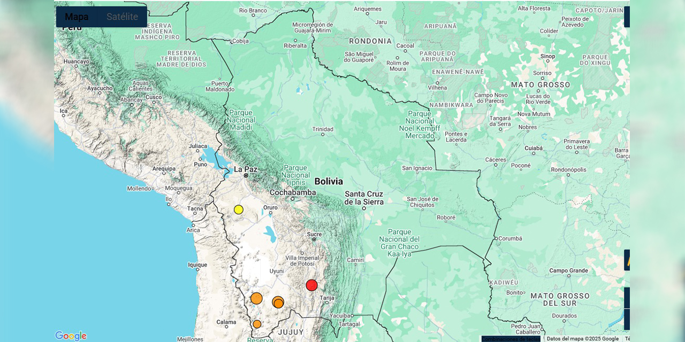Click the Arica city label
The width and height of the screenshot is (685, 342).
point(193,230)
